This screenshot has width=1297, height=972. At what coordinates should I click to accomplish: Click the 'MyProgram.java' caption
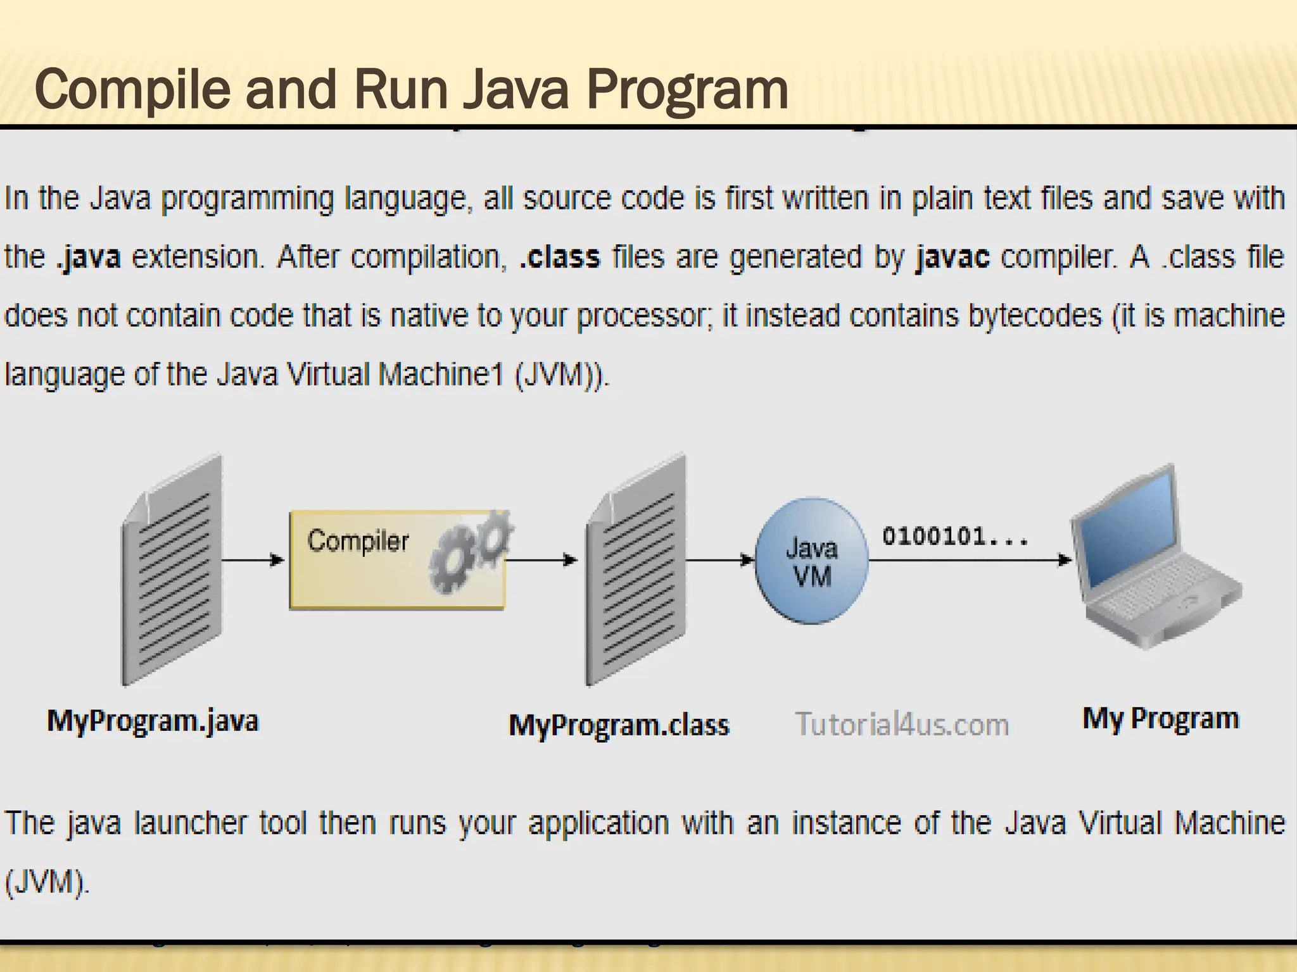pos(153,721)
